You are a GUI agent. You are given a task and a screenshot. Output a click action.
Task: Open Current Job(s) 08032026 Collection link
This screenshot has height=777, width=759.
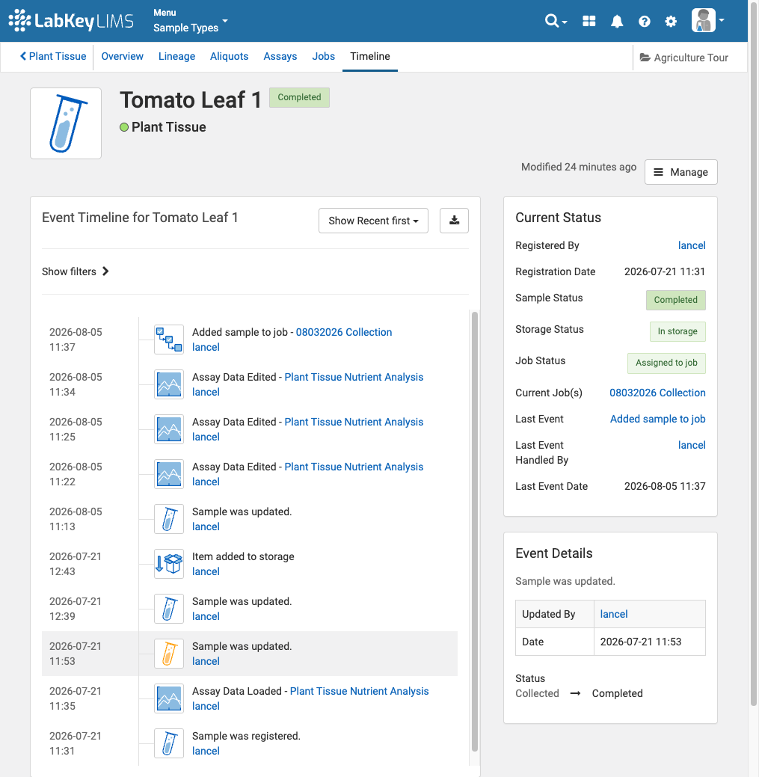[657, 393]
